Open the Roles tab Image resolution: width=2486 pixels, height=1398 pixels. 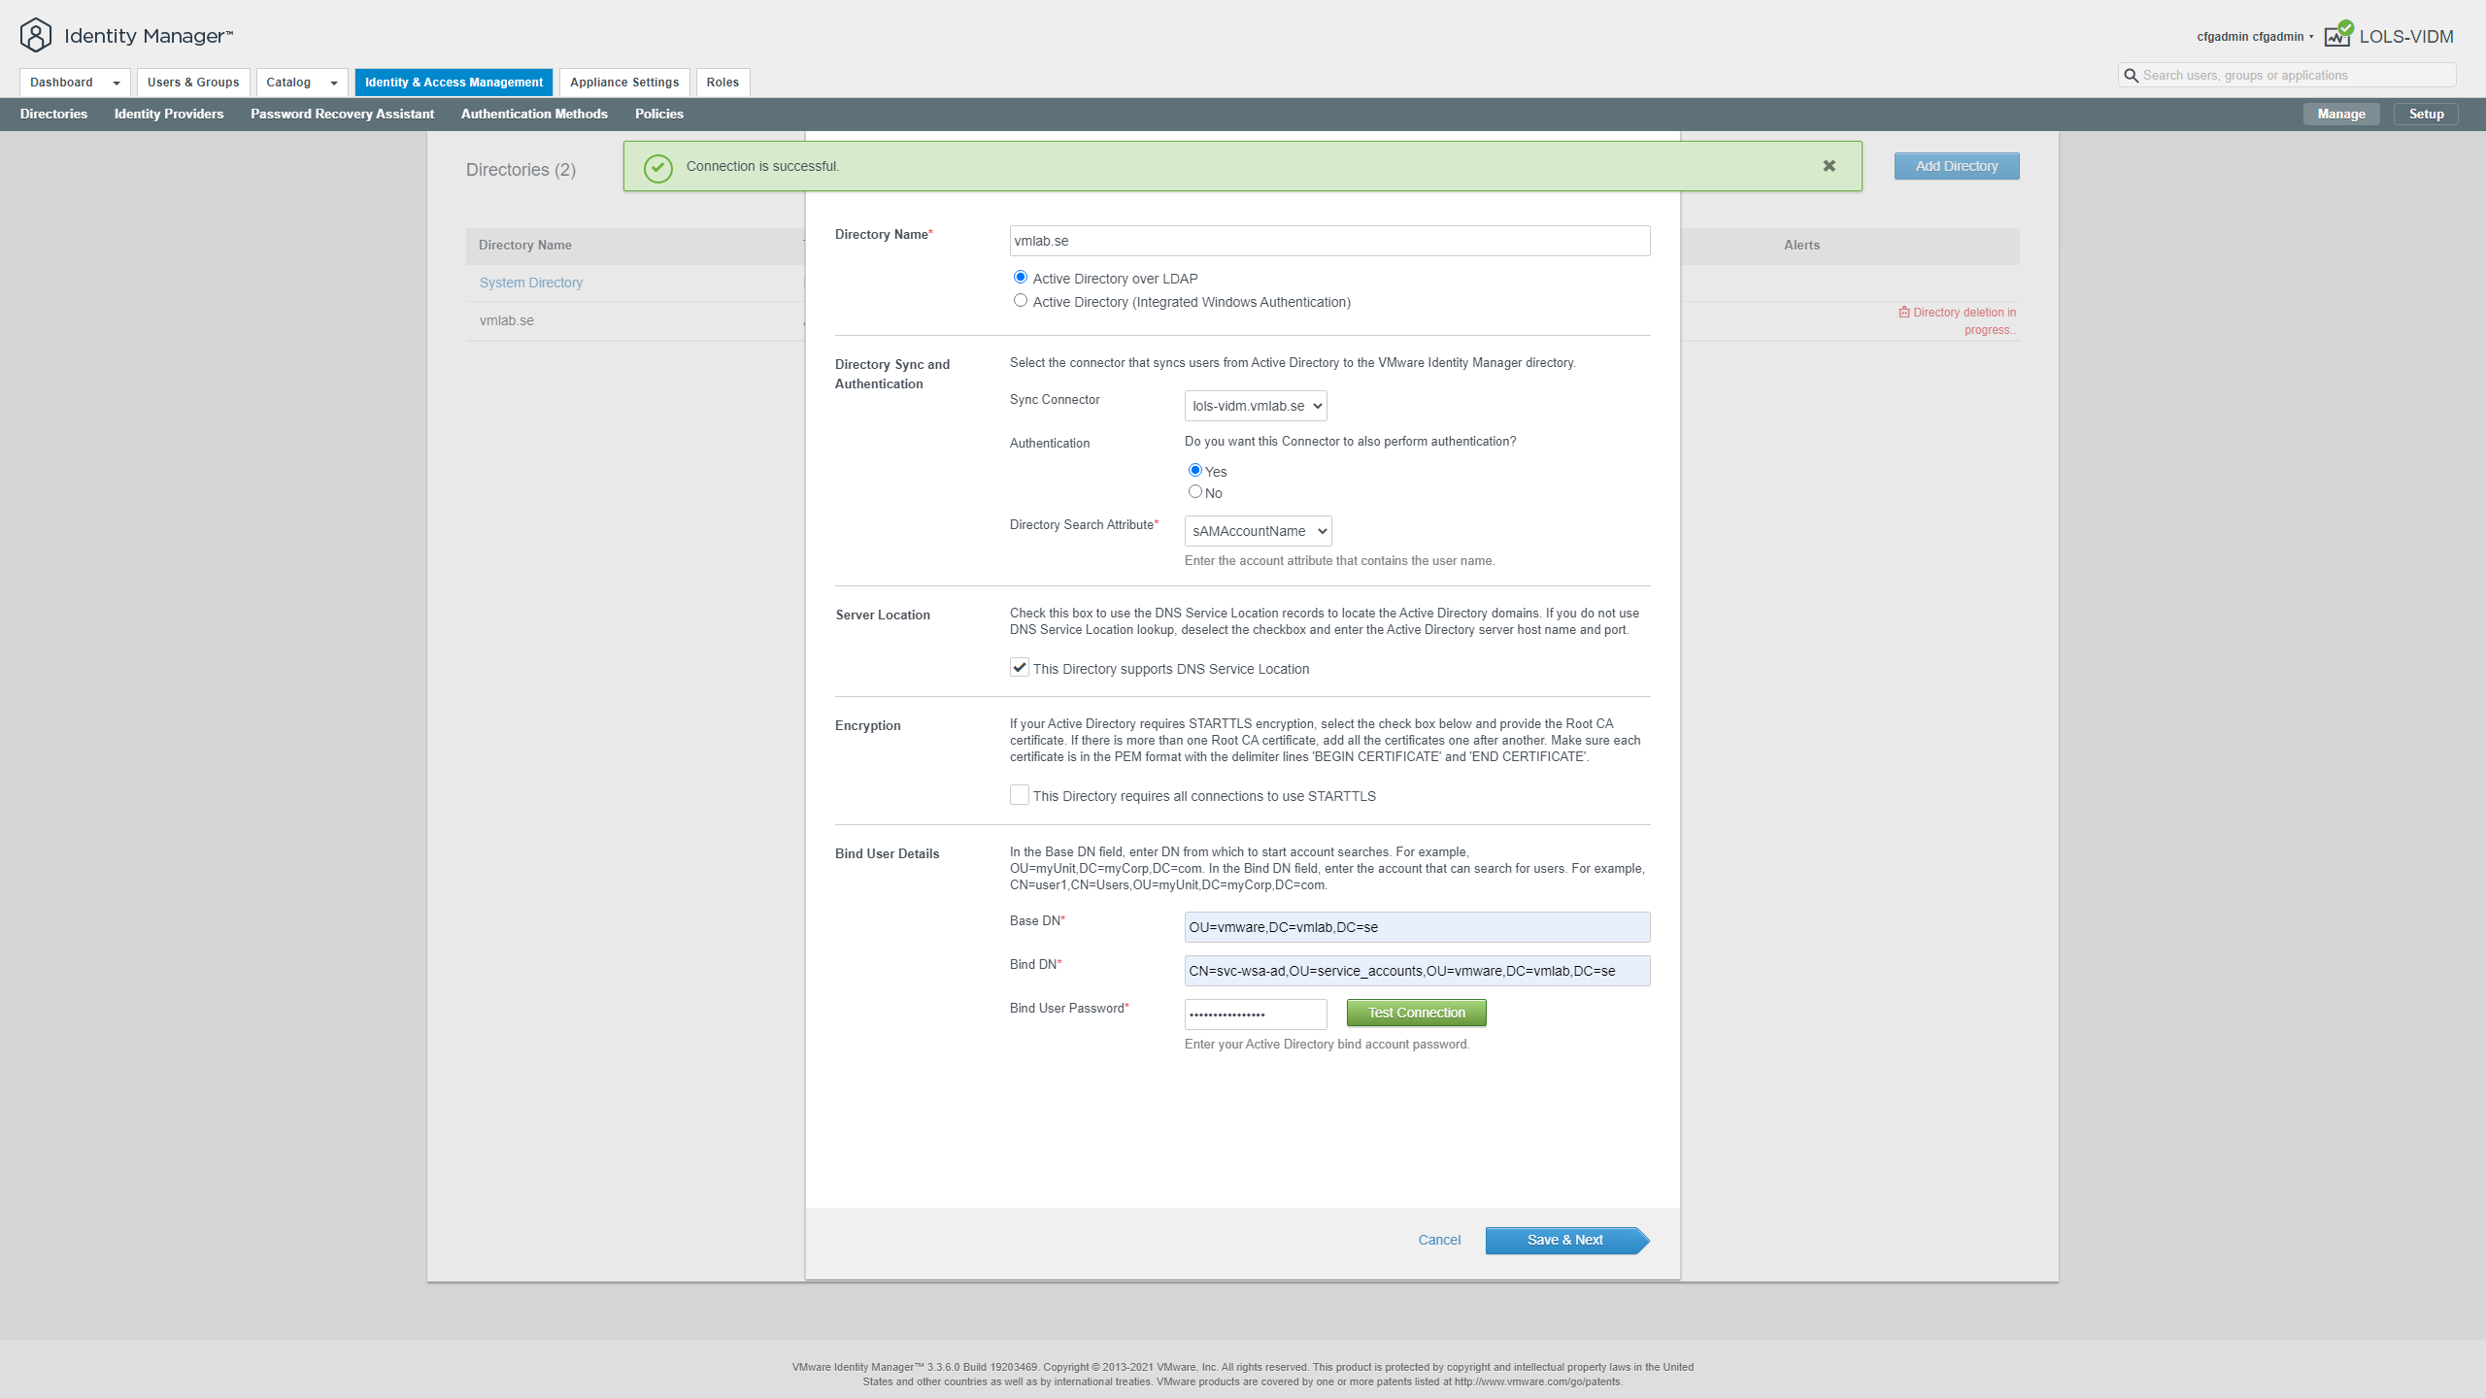point(722,83)
